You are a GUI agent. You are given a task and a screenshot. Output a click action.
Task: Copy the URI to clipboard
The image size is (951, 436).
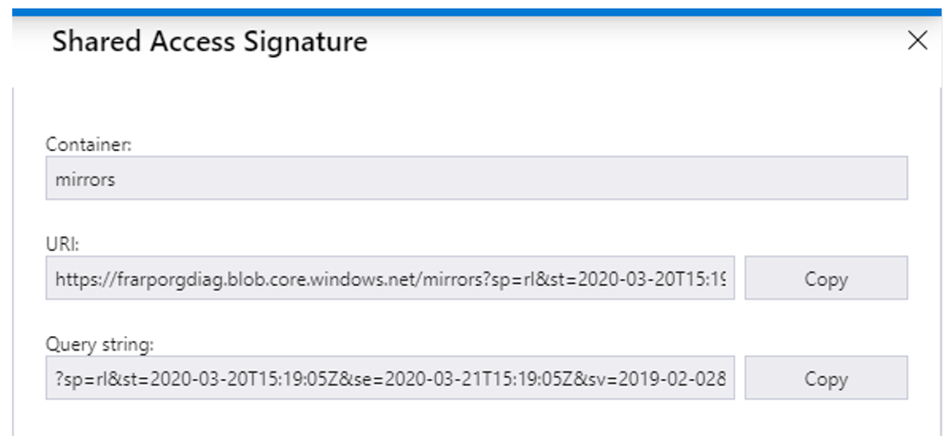coord(825,278)
